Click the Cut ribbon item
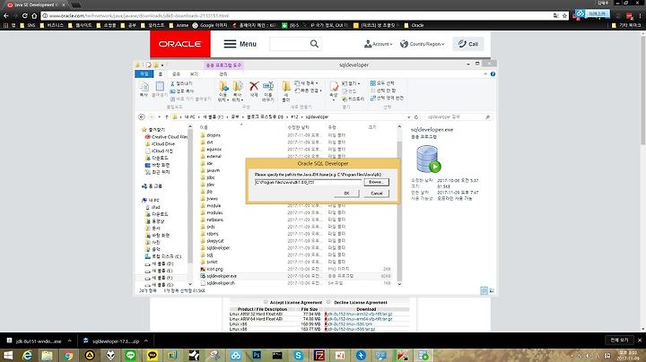Screen dimensions: 646x362 [x=181, y=83]
